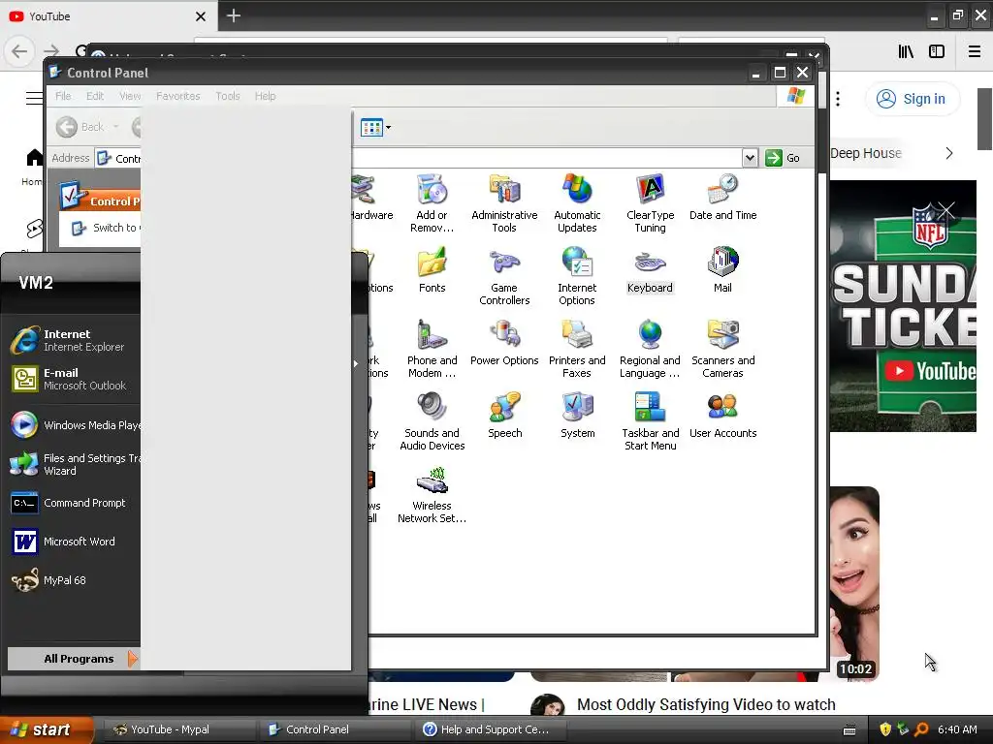Open browser hamburger menu
Screen dimensions: 993x744
tap(974, 52)
